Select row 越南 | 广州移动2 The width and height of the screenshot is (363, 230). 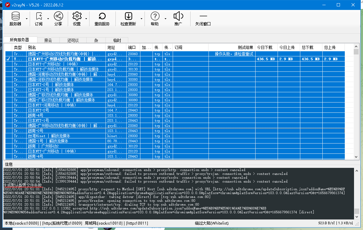coord(175,146)
